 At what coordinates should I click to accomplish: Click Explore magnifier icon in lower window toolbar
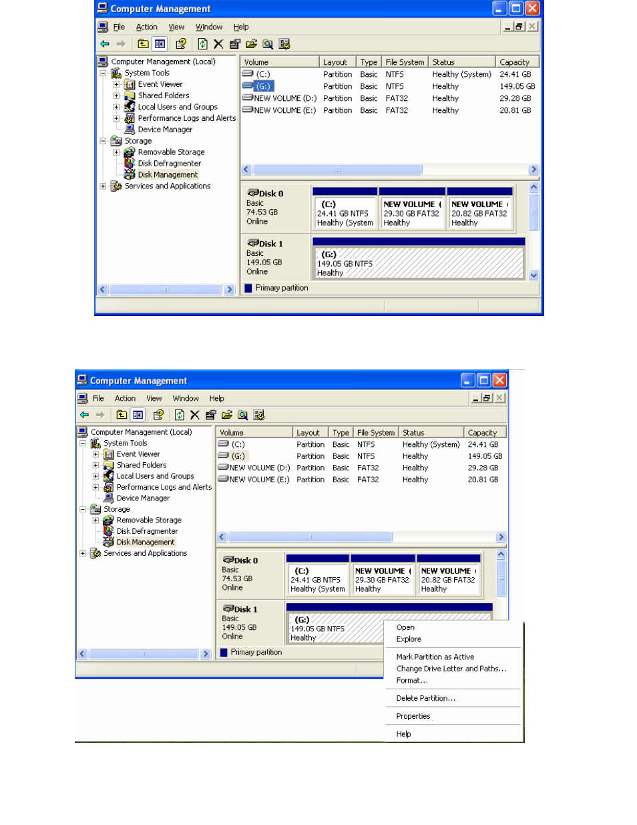coord(243,415)
